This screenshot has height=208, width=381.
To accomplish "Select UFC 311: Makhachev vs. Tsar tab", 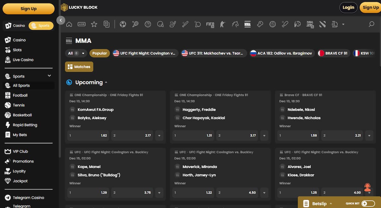I will [214, 53].
